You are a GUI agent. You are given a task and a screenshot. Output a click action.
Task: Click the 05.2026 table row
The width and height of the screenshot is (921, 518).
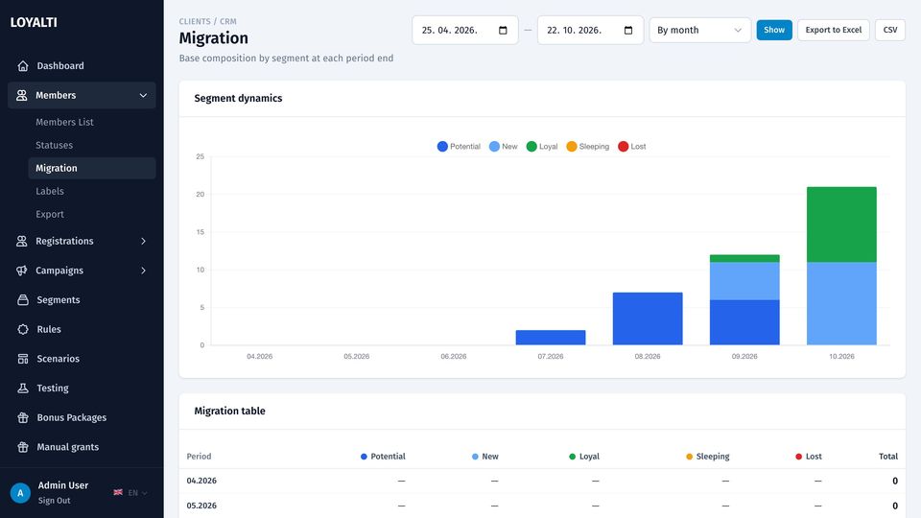pos(542,506)
